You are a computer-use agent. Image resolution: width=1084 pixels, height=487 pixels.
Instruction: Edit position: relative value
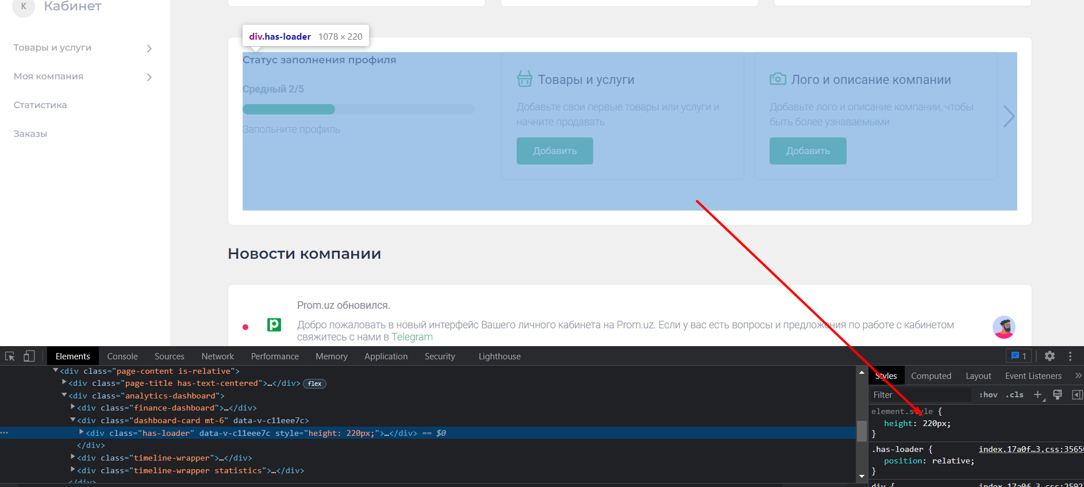952,461
